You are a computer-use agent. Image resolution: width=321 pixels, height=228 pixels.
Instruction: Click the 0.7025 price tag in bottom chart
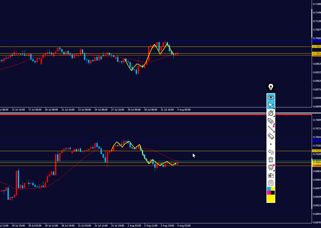[x=317, y=151]
